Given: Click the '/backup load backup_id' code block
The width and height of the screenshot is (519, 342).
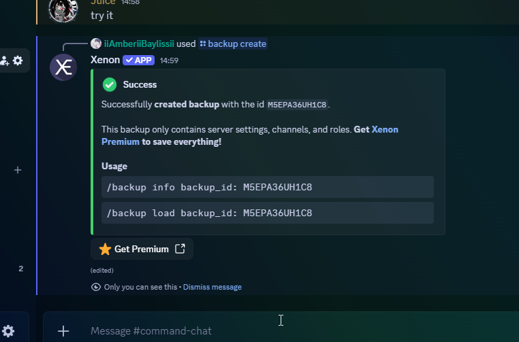Looking at the screenshot, I should (267, 213).
